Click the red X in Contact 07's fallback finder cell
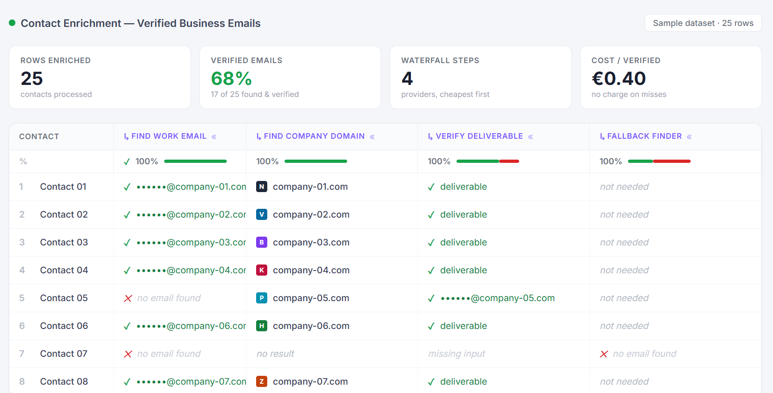 click(604, 354)
